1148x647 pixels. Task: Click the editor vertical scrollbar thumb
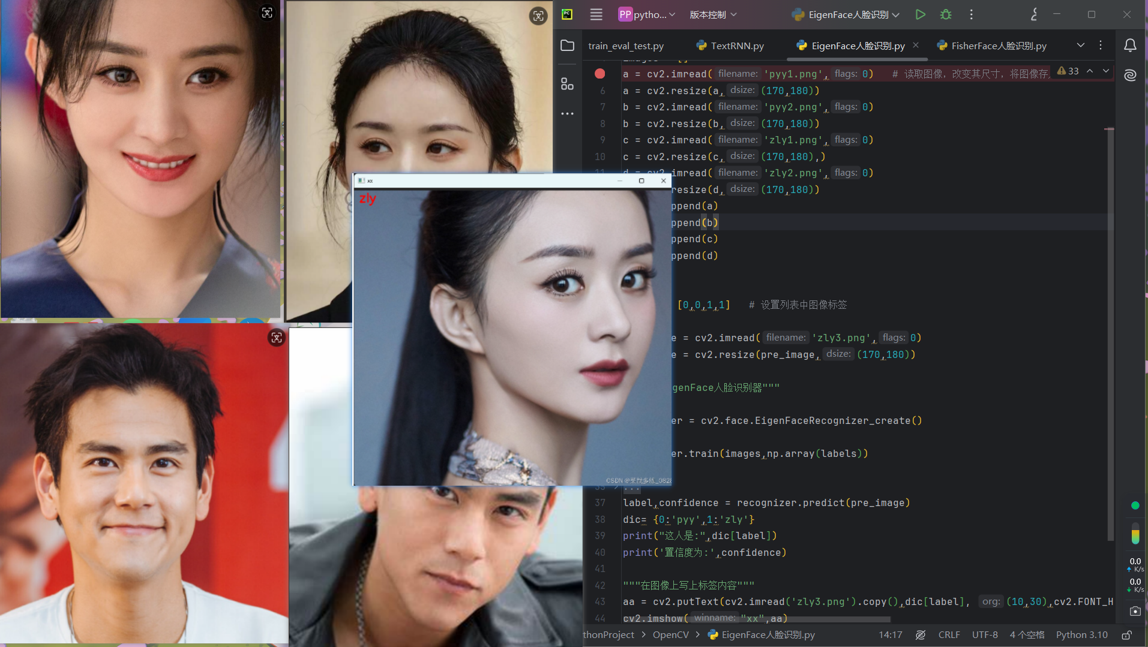point(1110,335)
